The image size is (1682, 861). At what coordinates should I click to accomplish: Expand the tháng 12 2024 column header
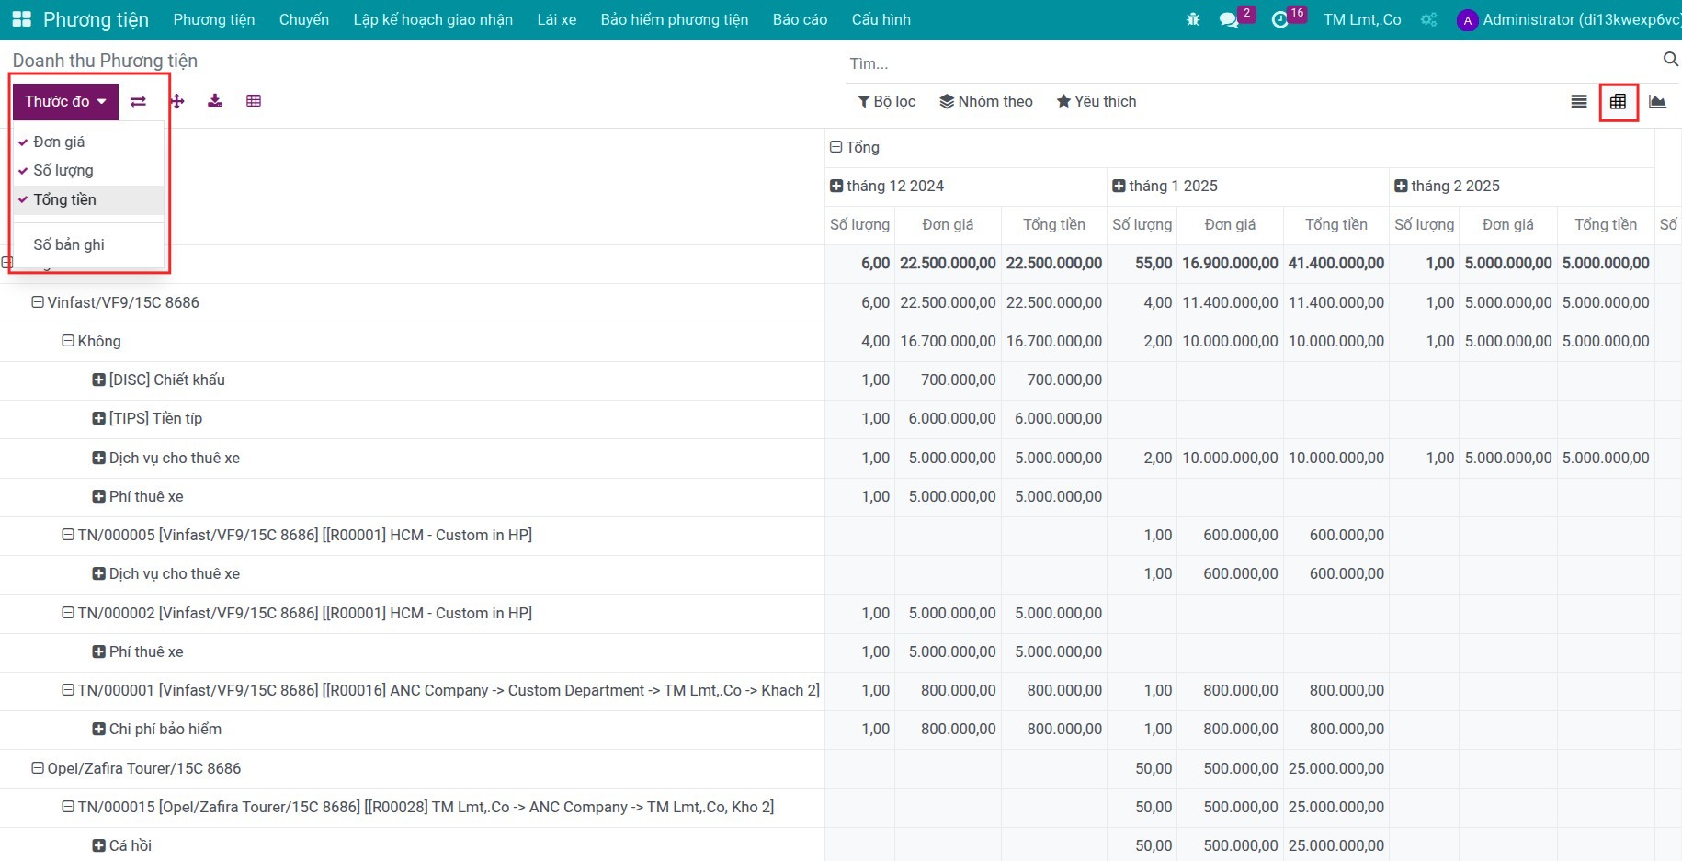[887, 186]
